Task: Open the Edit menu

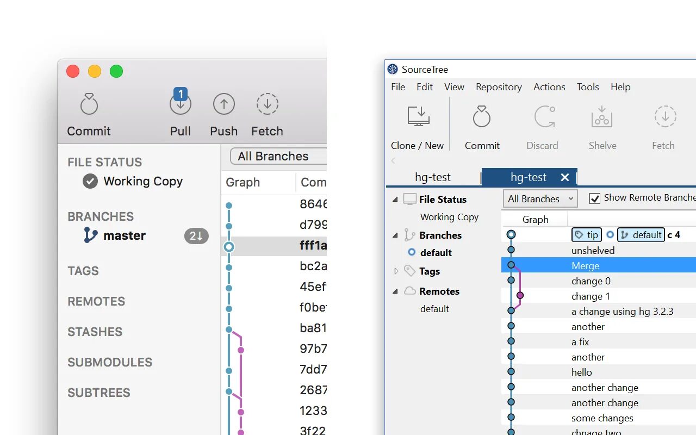Action: tap(425, 87)
